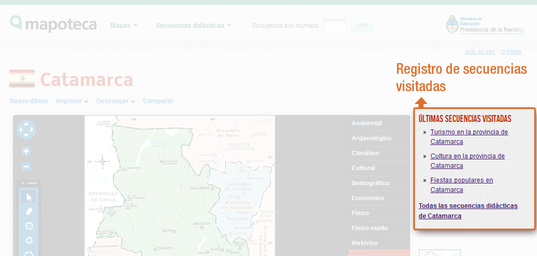Open the guía de uso link
The height and width of the screenshot is (256, 537).
479,51
